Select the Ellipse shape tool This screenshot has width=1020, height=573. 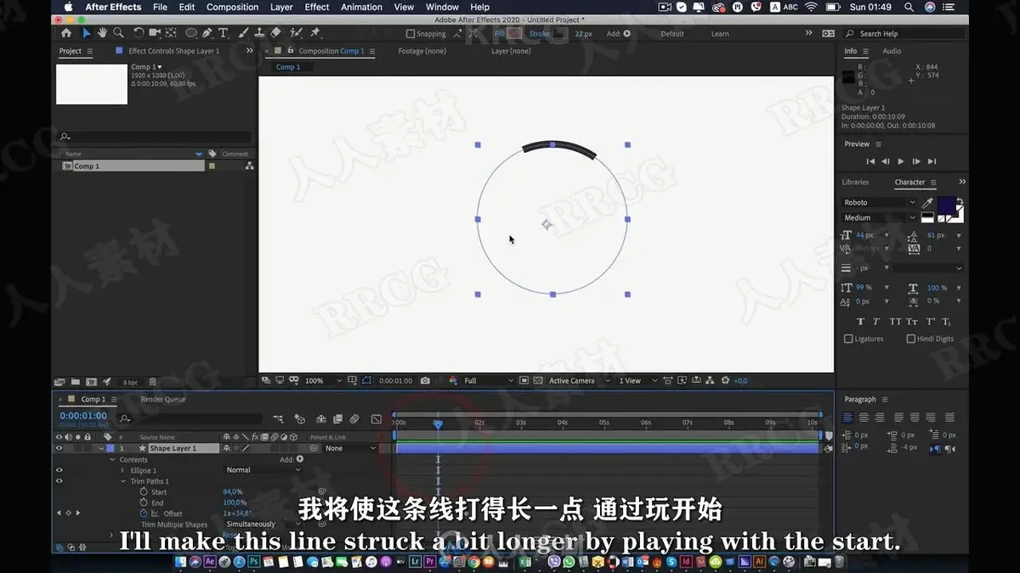tap(191, 33)
